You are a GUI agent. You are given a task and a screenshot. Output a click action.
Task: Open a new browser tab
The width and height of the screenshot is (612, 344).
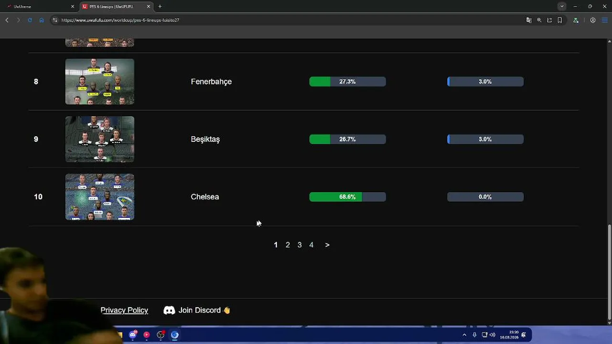click(160, 6)
